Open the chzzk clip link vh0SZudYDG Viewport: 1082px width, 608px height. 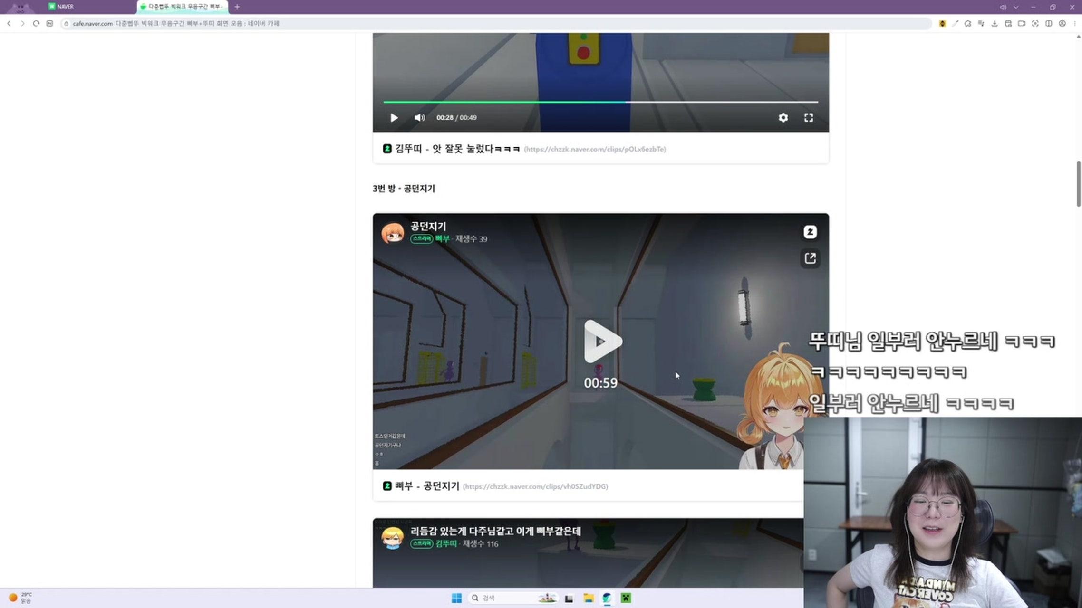click(535, 486)
